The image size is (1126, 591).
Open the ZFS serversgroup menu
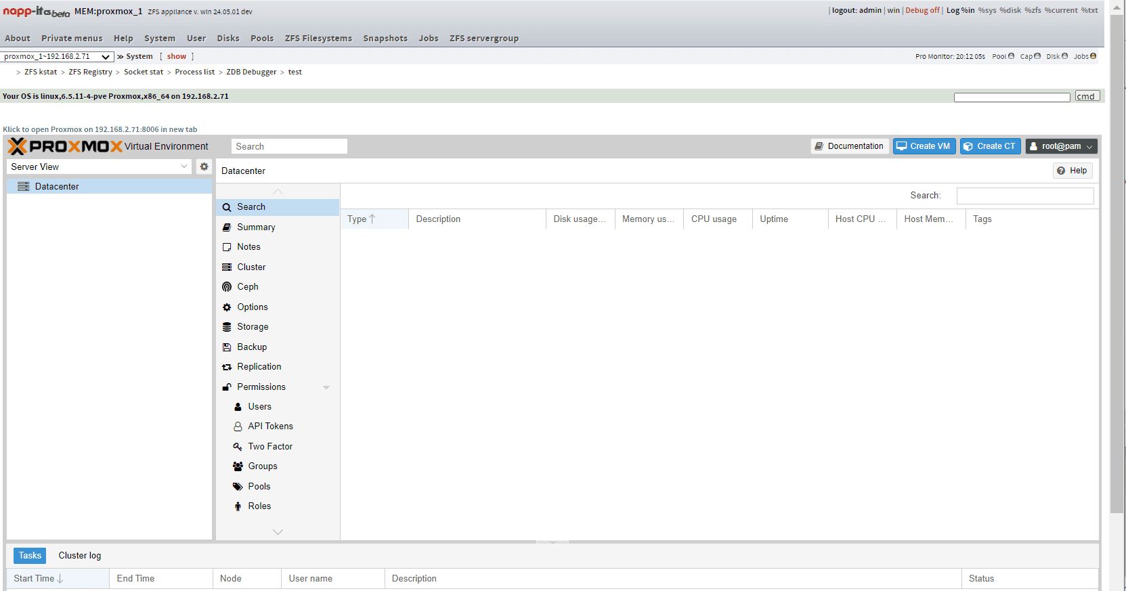pos(484,39)
